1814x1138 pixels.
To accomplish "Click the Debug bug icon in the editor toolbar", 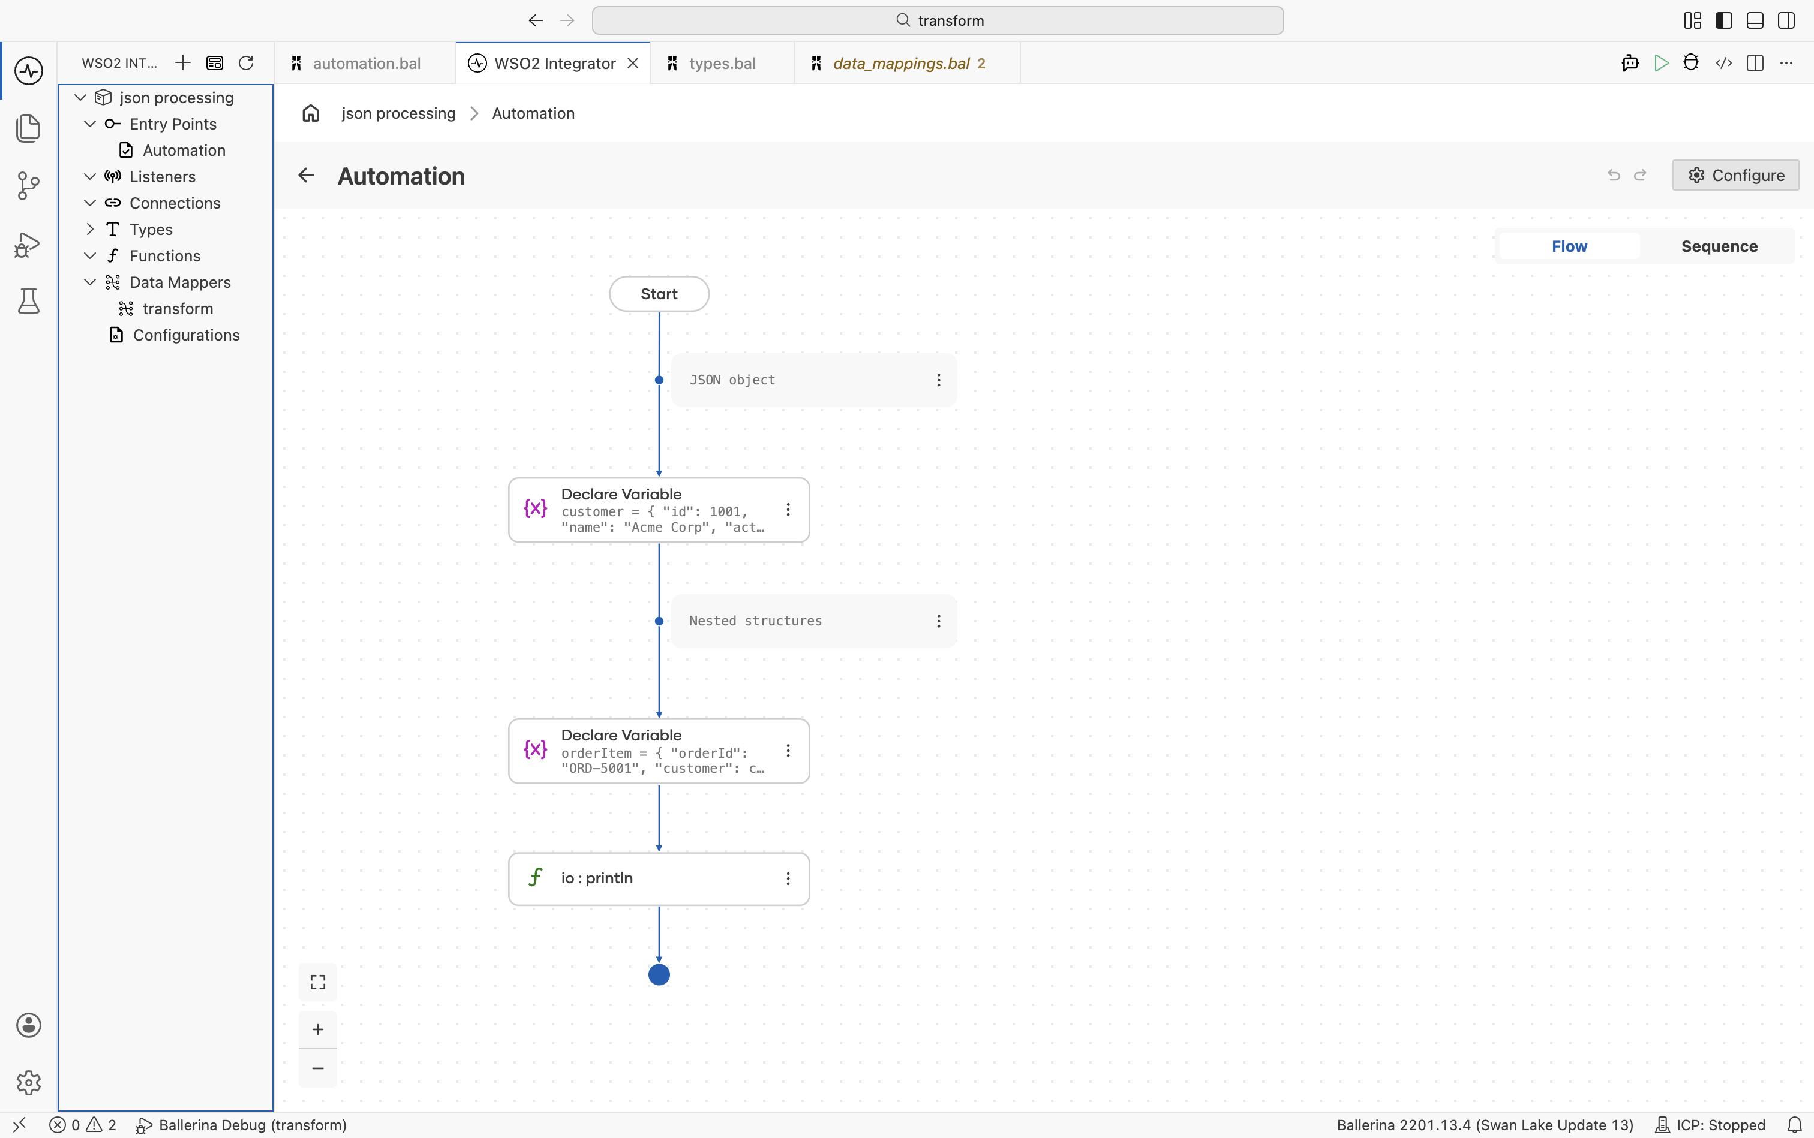I will (1691, 62).
